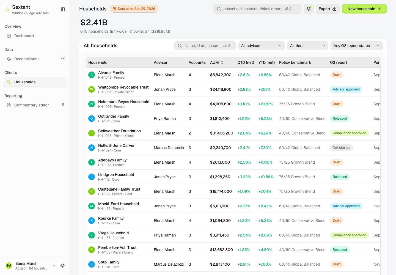Click the $18,774,500 AUM value
This screenshot has width=396, height=275.
tap(221, 191)
